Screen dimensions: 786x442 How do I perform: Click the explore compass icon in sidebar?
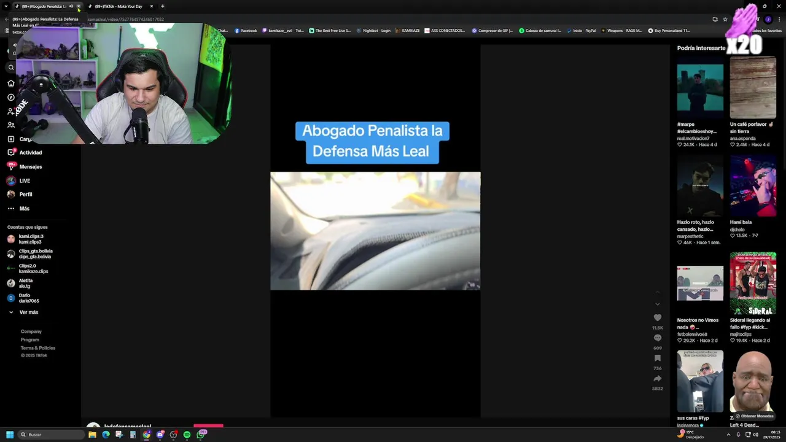pyautogui.click(x=10, y=97)
